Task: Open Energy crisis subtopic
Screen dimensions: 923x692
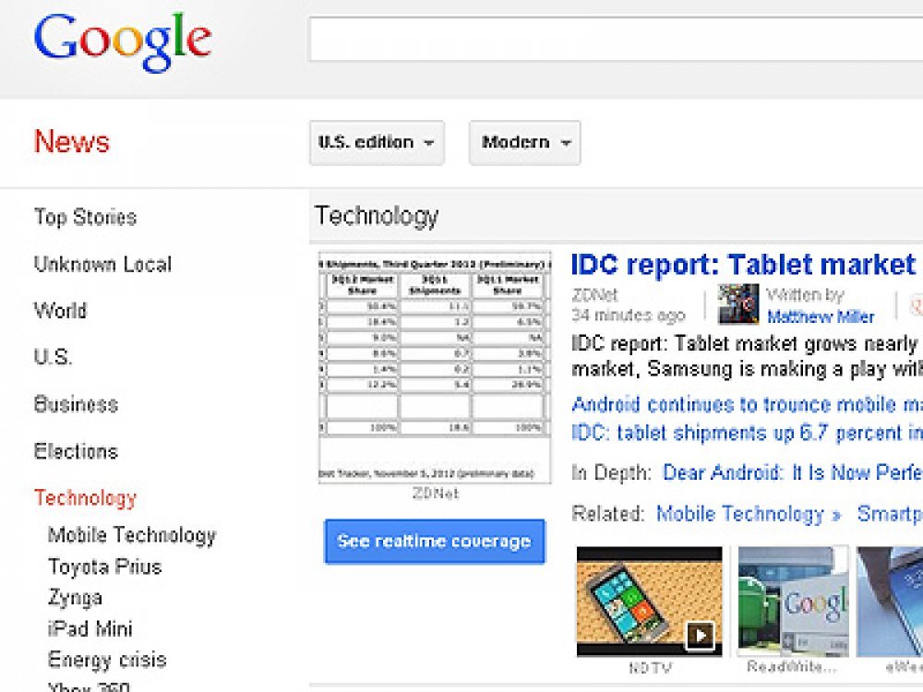Action: point(107,660)
